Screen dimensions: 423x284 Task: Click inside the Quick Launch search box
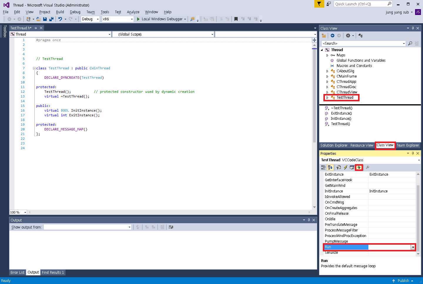point(360,4)
